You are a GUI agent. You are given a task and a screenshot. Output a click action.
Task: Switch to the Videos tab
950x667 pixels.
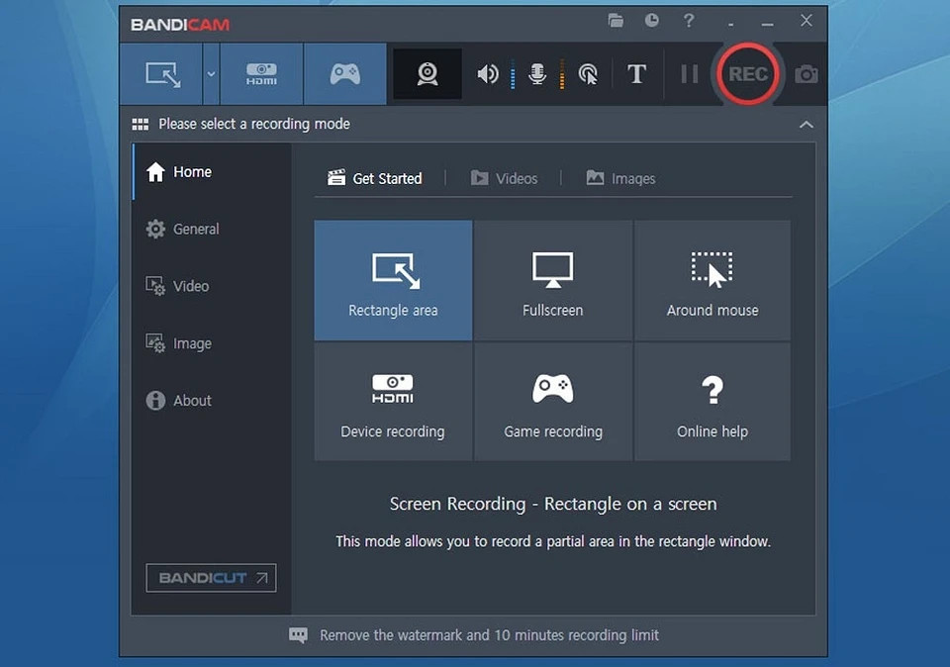pyautogui.click(x=505, y=178)
